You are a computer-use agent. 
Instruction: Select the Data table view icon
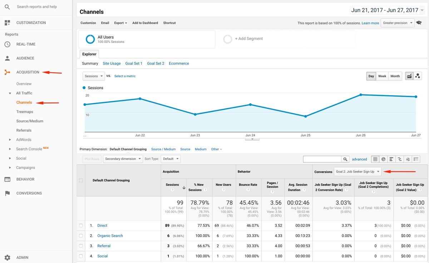click(375, 159)
